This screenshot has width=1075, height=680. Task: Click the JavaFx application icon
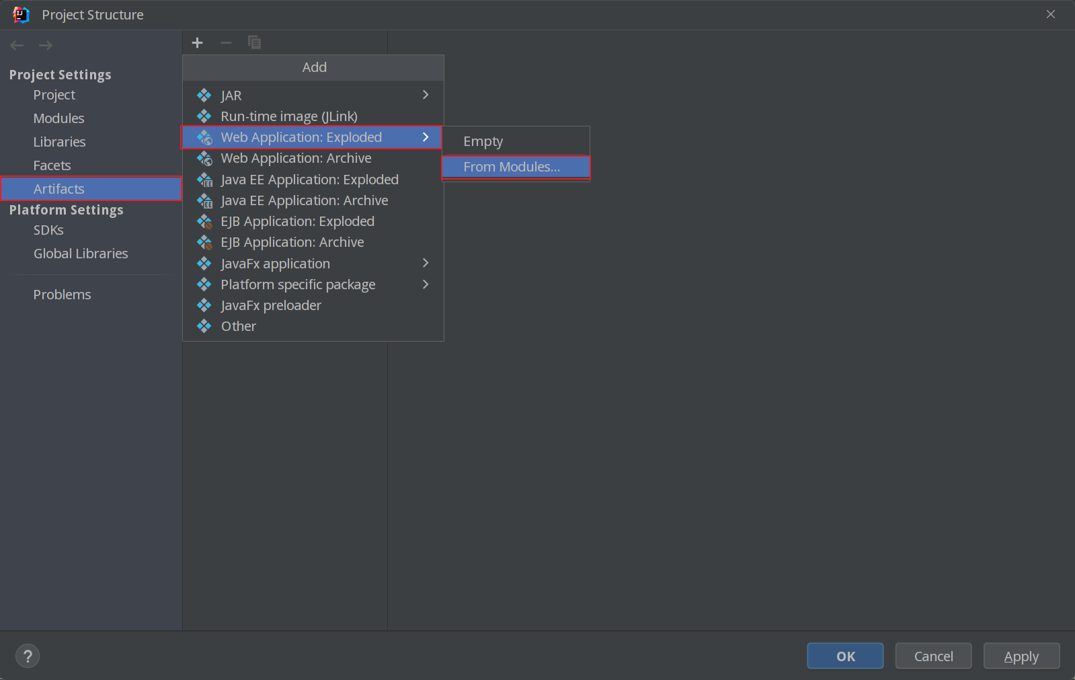click(204, 264)
